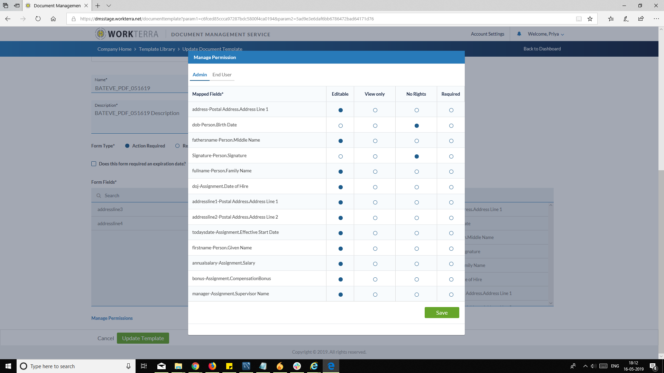Add page to favorites star icon
The width and height of the screenshot is (664, 373).
point(590,19)
